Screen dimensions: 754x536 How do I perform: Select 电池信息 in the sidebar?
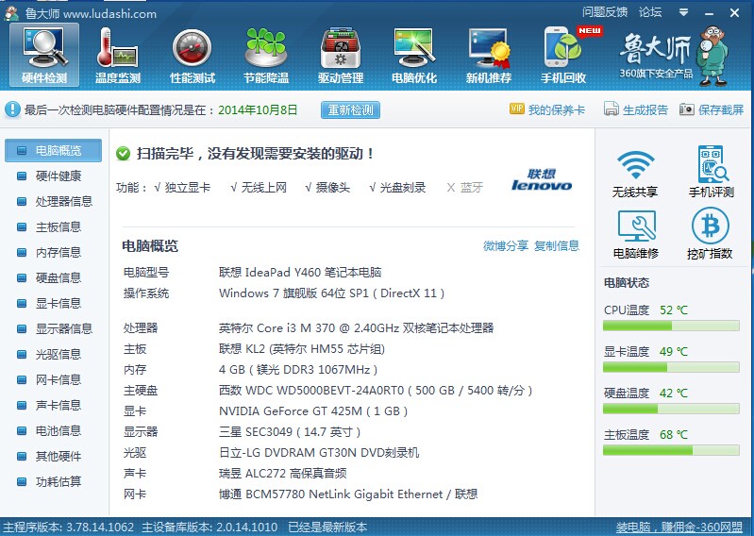tap(54, 430)
